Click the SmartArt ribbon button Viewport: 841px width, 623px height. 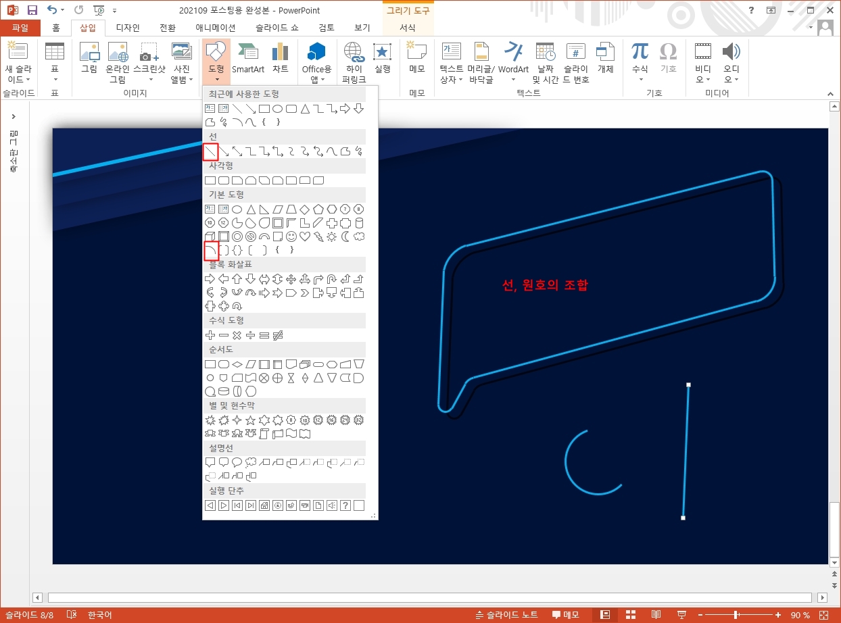(248, 57)
